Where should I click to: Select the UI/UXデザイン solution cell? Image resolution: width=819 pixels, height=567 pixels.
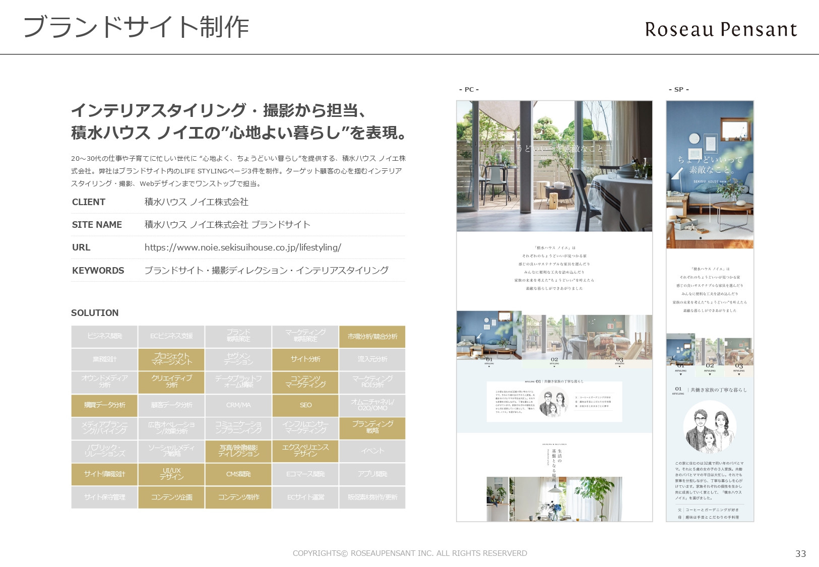171,474
